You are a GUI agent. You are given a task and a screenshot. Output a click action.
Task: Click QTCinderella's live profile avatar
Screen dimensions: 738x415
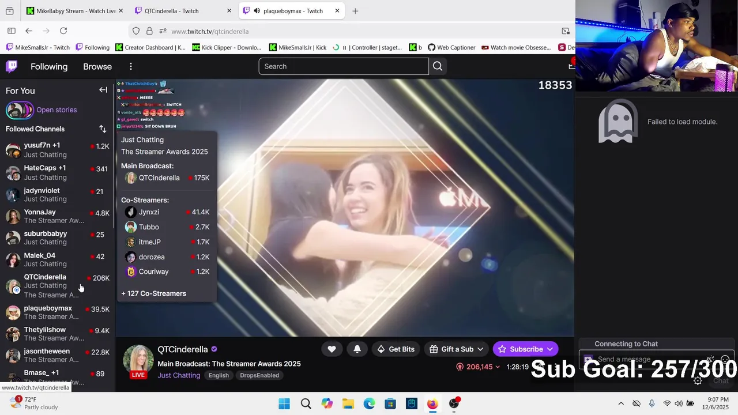[x=138, y=361]
